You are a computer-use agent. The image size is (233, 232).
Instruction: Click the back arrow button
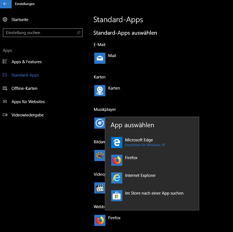click(6, 4)
